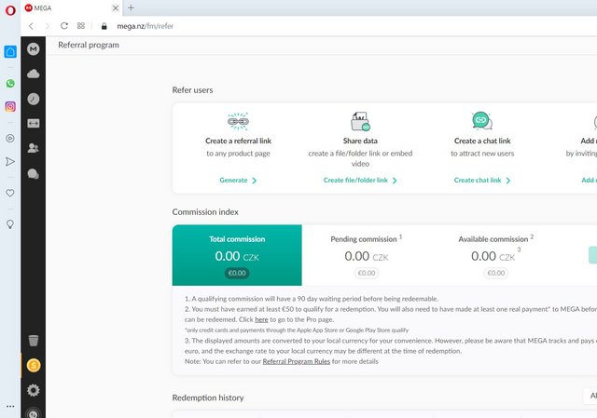Open MEGA Chat bubbles icon

point(34,174)
